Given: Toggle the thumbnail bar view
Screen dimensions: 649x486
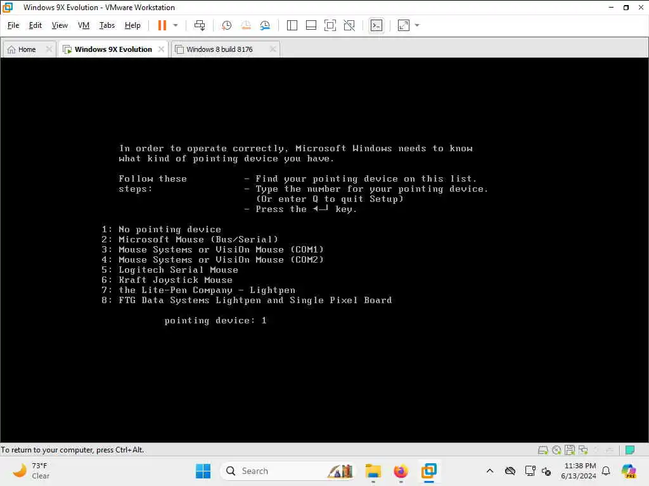Looking at the screenshot, I should (311, 25).
